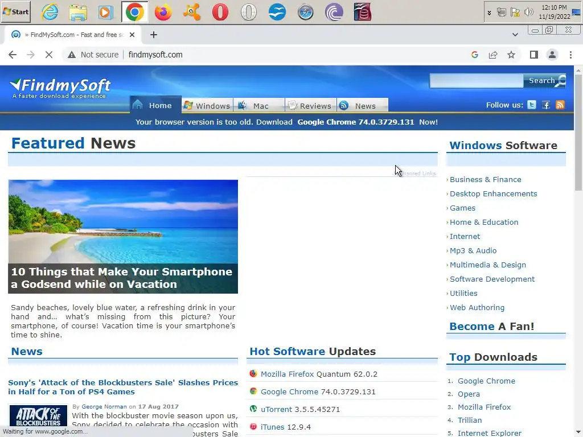
Task: Open red Opera icon in taskbar
Action: tap(220, 13)
